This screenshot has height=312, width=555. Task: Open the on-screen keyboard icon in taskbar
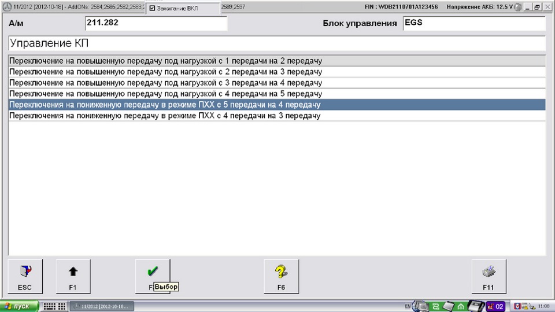click(x=49, y=306)
